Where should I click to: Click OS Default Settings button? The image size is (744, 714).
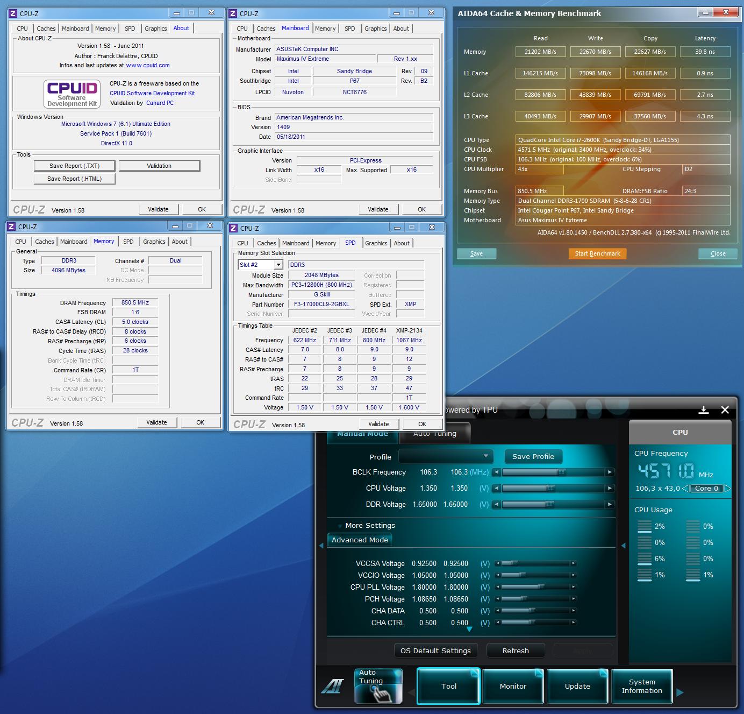click(x=435, y=651)
